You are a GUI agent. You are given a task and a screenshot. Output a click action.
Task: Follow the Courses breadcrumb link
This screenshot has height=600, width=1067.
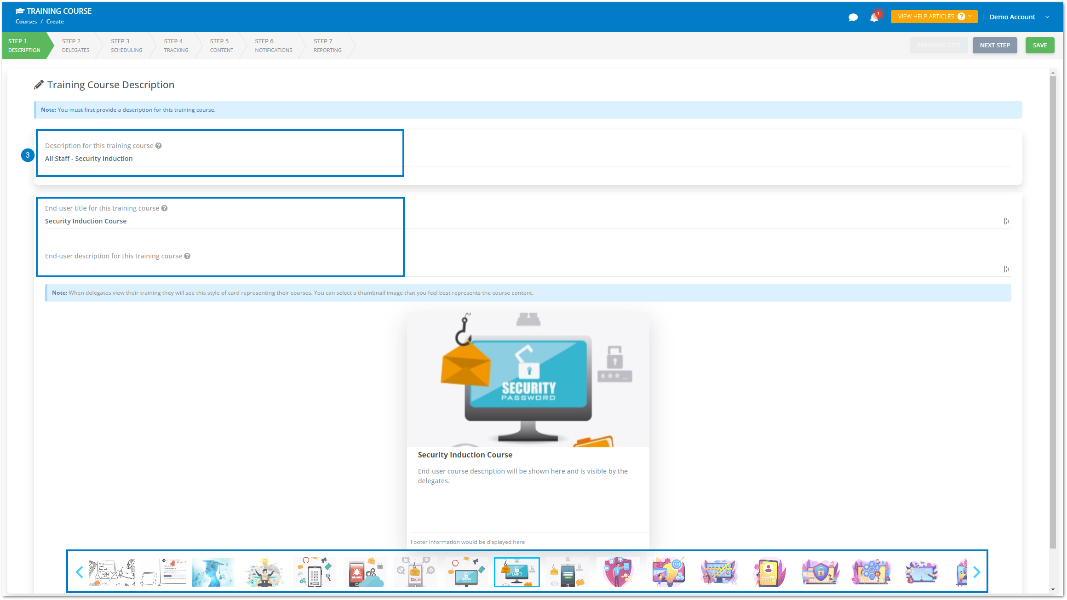coord(26,22)
